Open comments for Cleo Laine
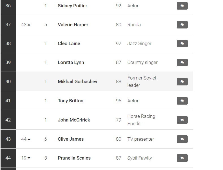Viewport: 223px width, 170px height. (x=182, y=44)
